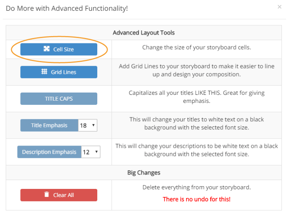The width and height of the screenshot is (288, 220).
Task: Click the Big Changes section header
Action: click(x=144, y=173)
